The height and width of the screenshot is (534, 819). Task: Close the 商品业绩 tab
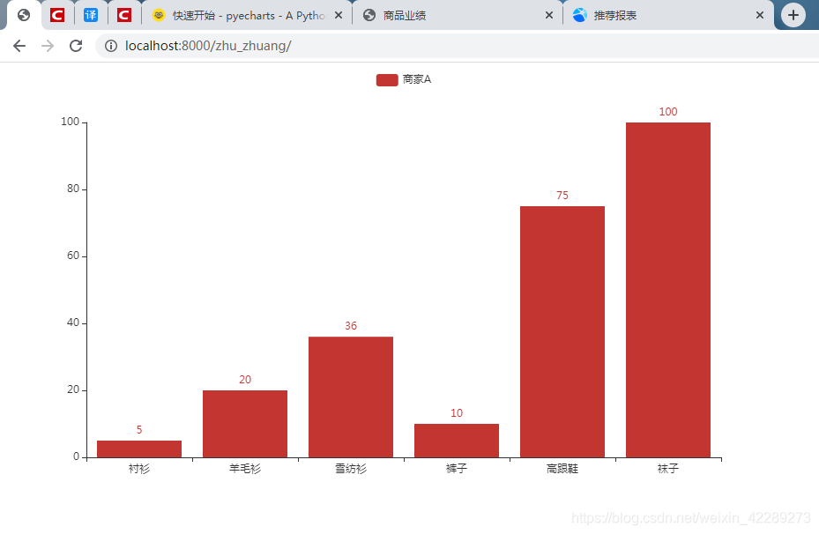point(549,14)
